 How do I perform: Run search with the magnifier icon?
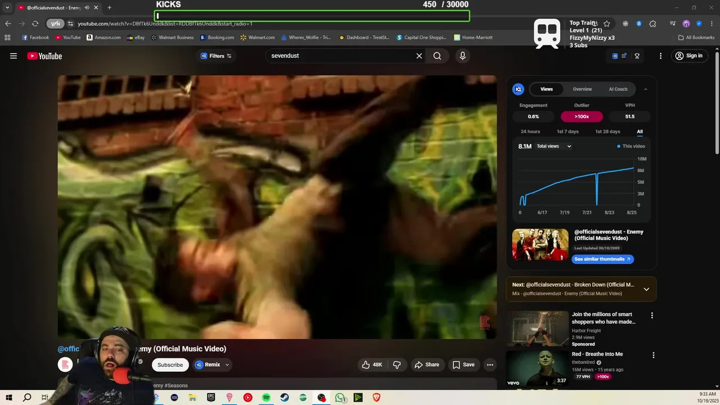point(437,56)
